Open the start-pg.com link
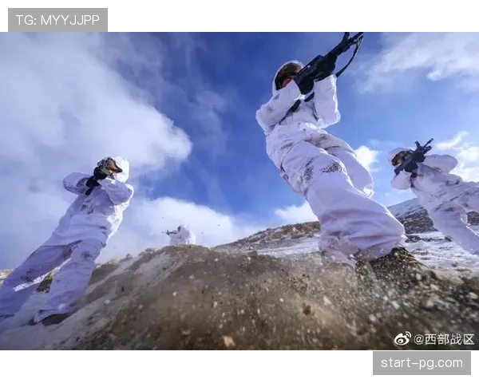This screenshot has width=479, height=383. pos(422,363)
